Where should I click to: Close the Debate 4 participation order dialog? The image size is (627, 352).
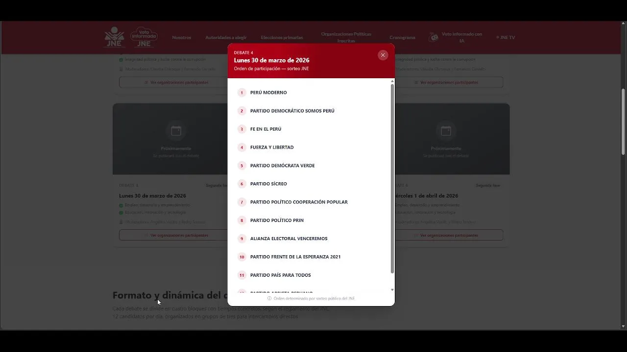pyautogui.click(x=383, y=55)
